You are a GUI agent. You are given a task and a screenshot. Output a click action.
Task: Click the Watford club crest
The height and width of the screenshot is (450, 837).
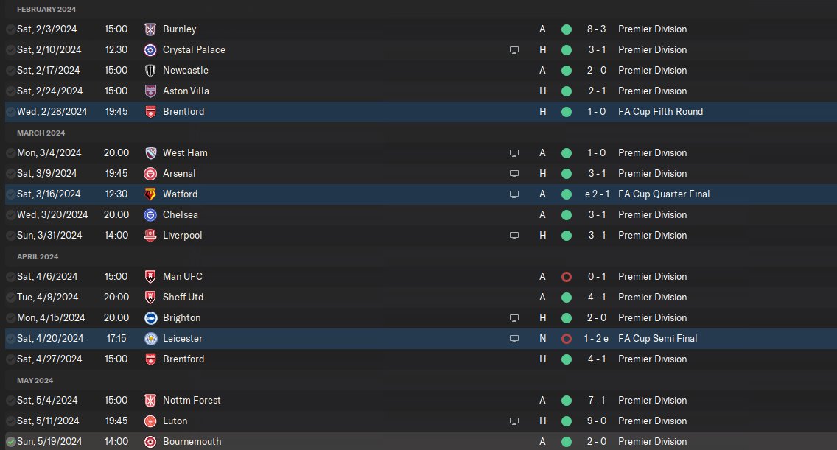(x=150, y=194)
